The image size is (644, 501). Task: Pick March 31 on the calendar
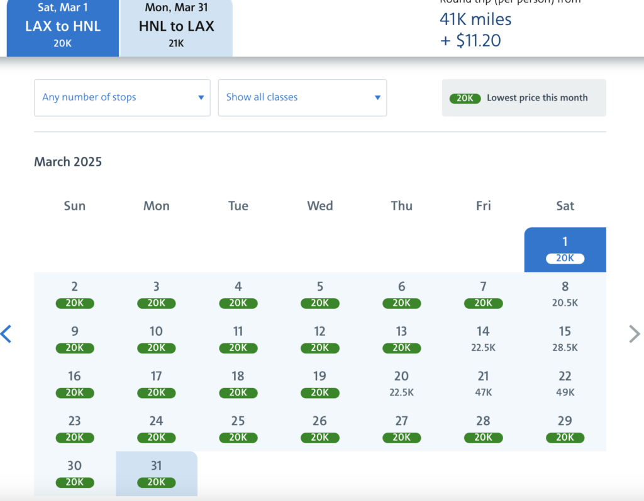pos(157,473)
